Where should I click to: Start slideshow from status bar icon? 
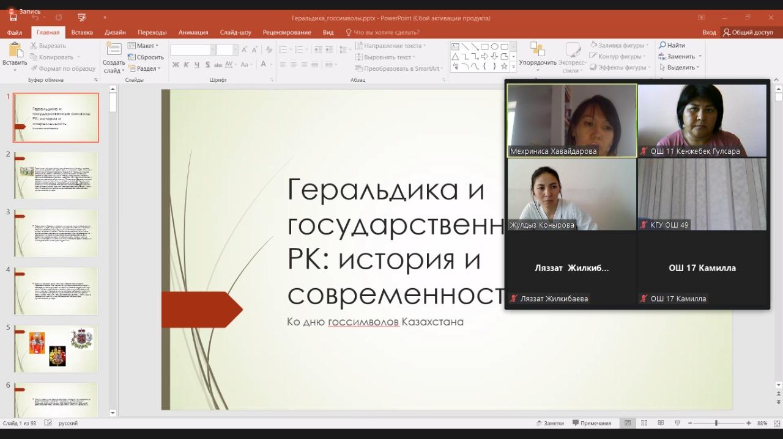pyautogui.click(x=677, y=423)
